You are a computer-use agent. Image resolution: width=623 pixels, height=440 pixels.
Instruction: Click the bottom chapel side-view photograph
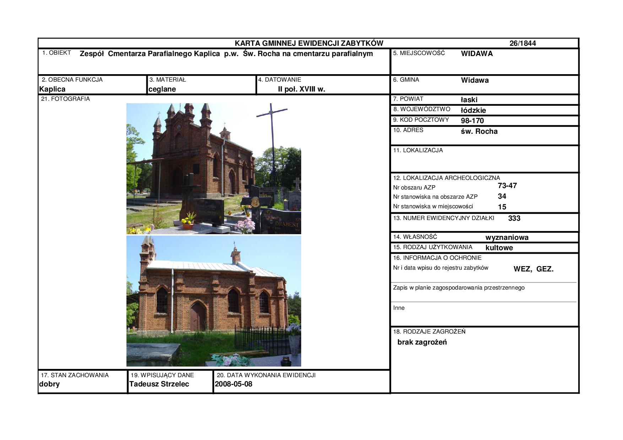click(213, 301)
